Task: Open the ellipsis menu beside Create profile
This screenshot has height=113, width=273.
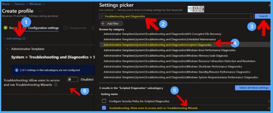Action: [40, 11]
